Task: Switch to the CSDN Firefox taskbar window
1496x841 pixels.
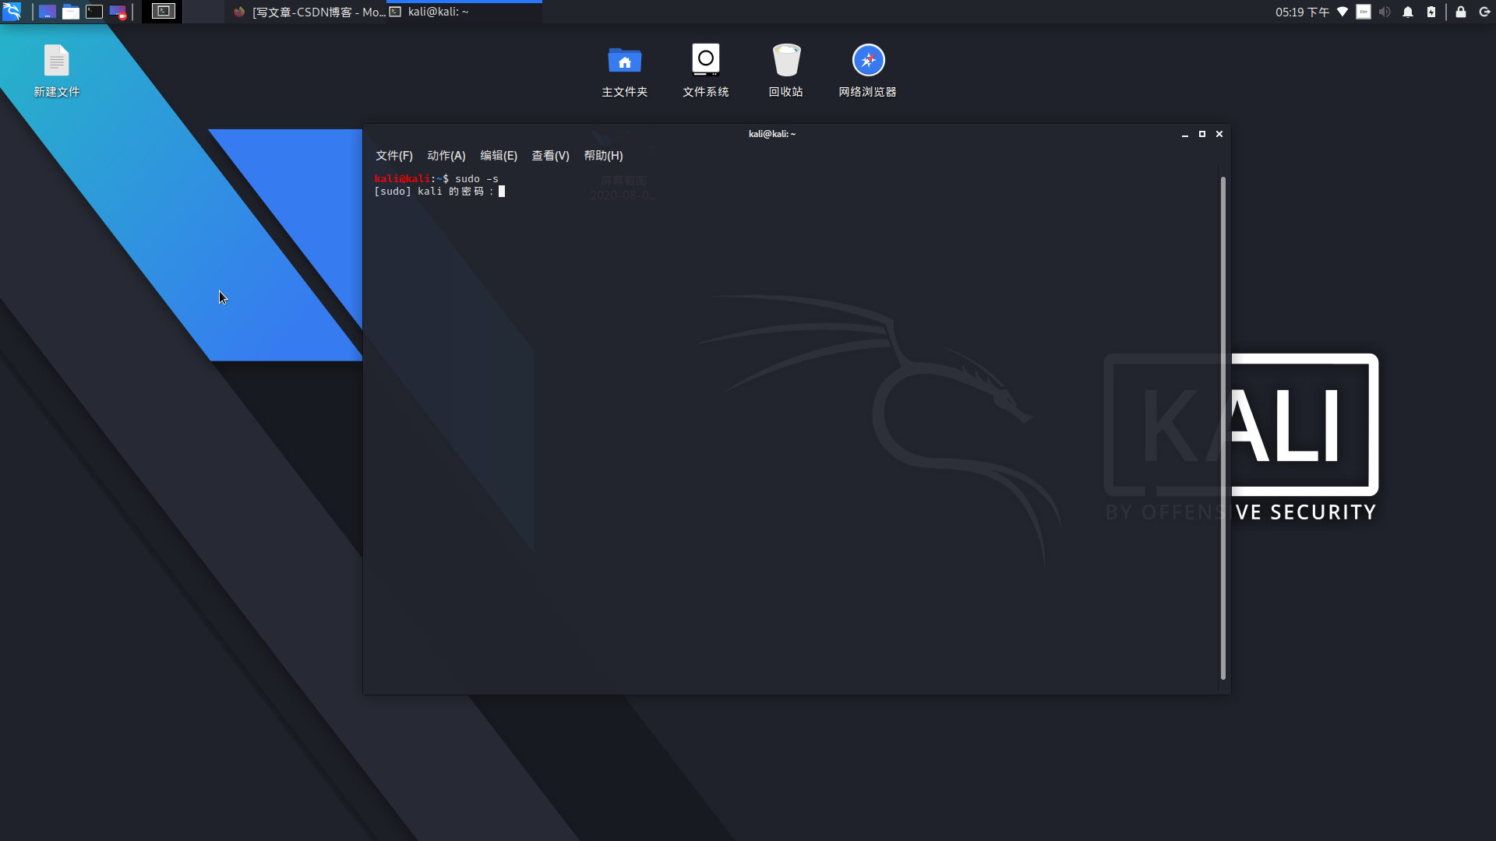Action: click(309, 12)
